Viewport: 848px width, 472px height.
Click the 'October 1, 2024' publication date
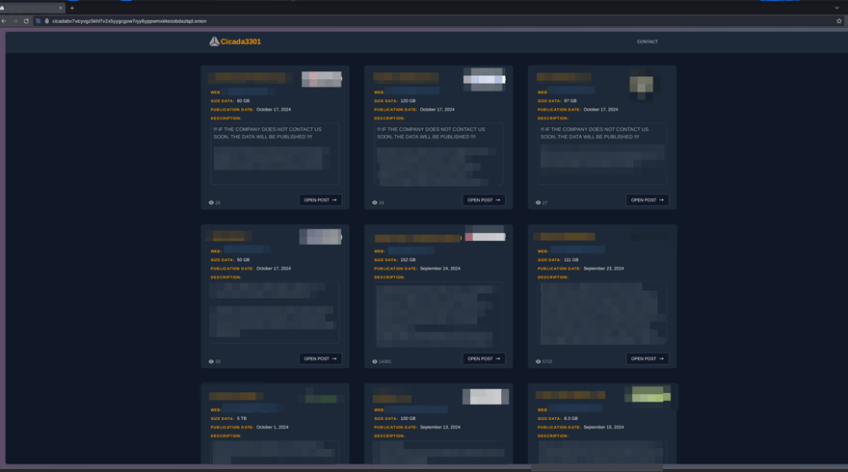[x=272, y=427]
